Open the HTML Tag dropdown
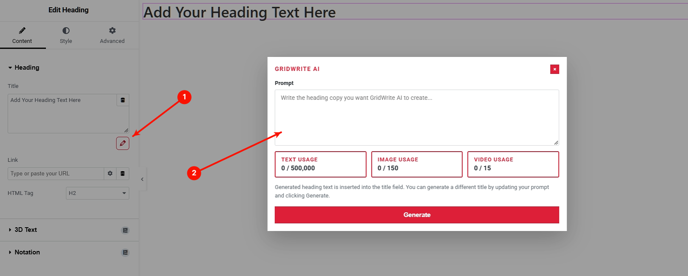The height and width of the screenshot is (276, 688). point(97,193)
